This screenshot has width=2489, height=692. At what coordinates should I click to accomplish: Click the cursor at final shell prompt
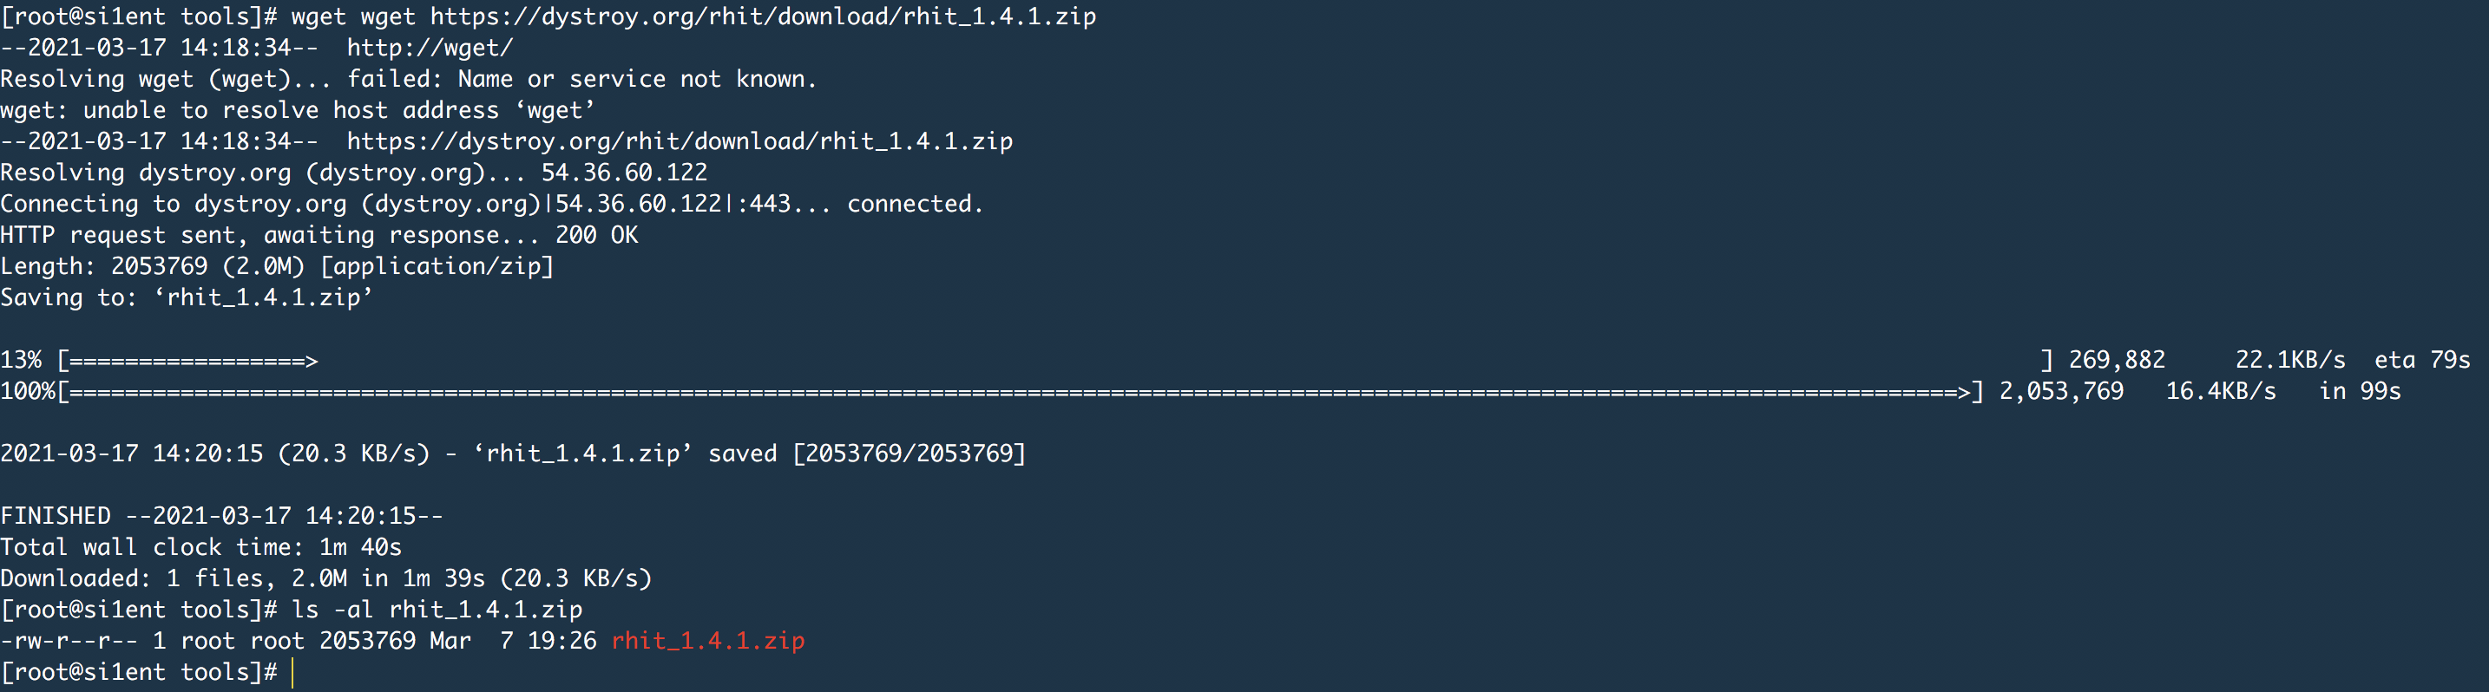coord(292,672)
